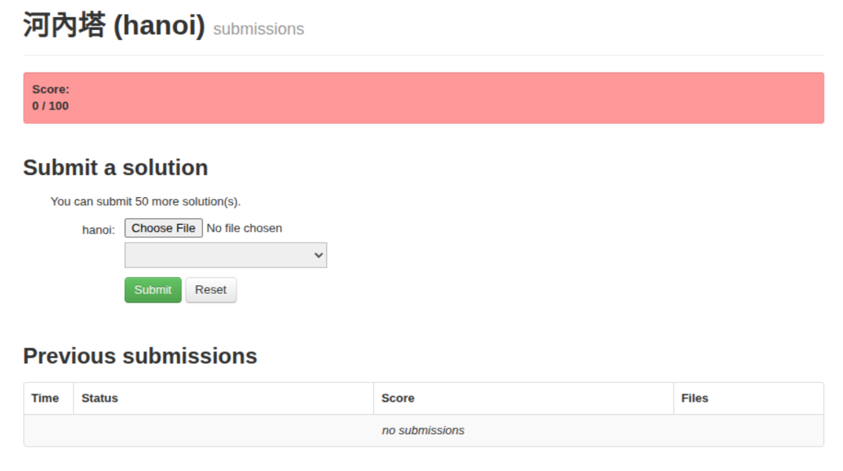Click the red score banner

423,98
